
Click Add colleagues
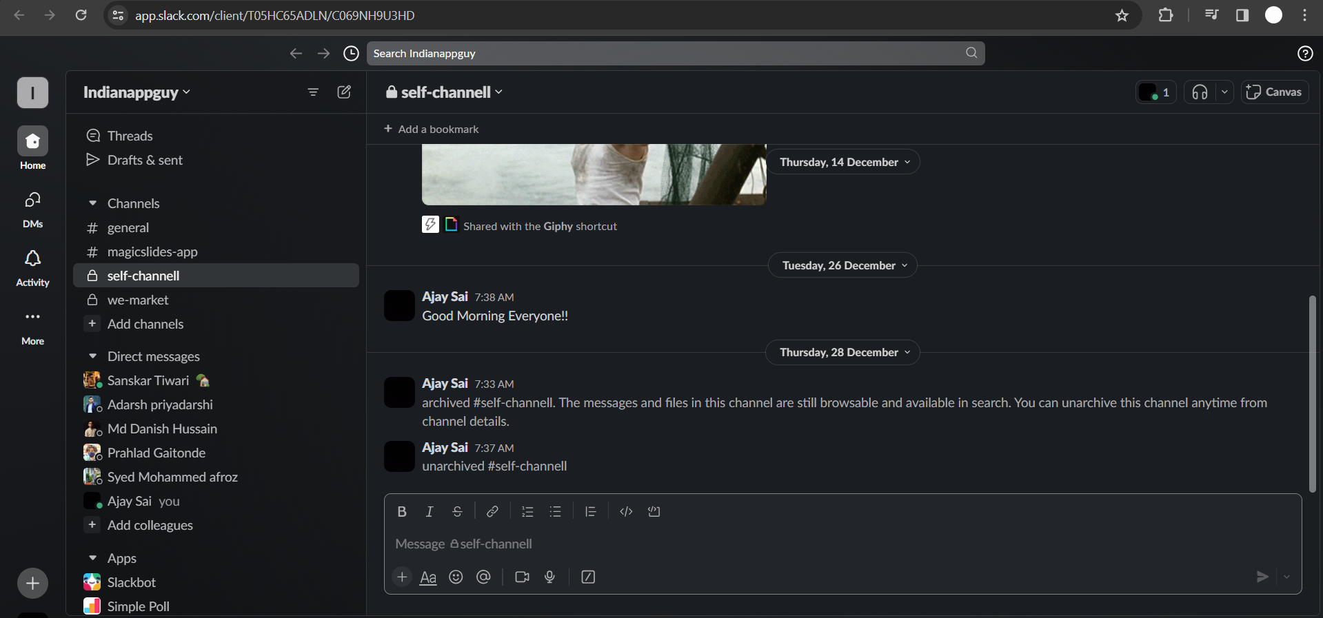tap(216, 525)
